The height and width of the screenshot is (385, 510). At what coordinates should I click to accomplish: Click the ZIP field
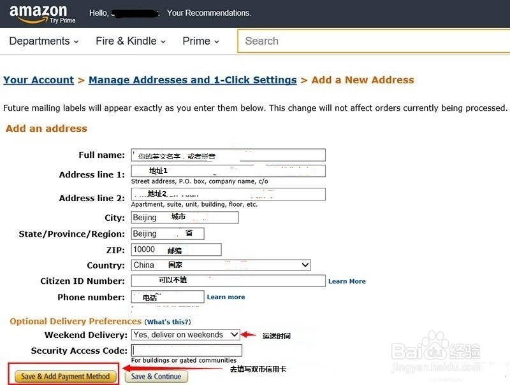pos(177,249)
